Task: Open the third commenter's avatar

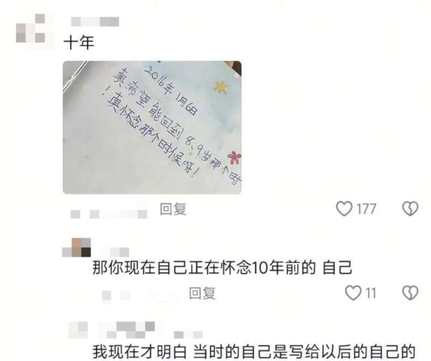Action: click(x=78, y=330)
